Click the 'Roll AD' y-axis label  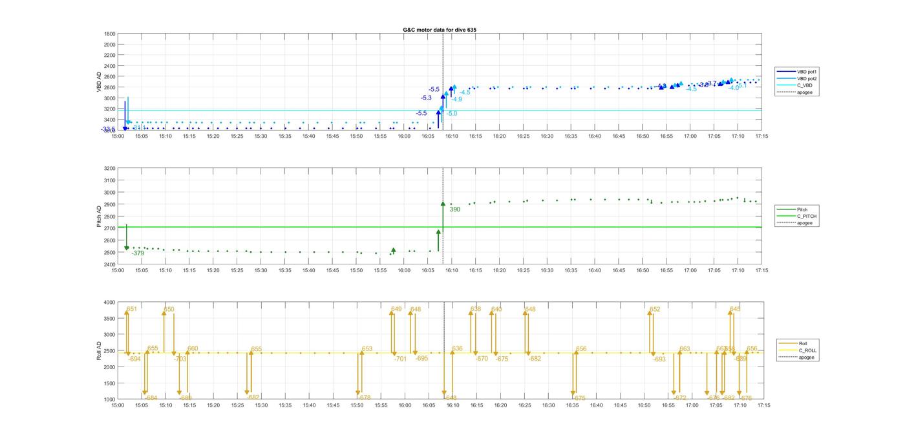point(100,351)
